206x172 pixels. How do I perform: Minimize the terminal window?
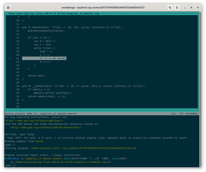coord(185,8)
